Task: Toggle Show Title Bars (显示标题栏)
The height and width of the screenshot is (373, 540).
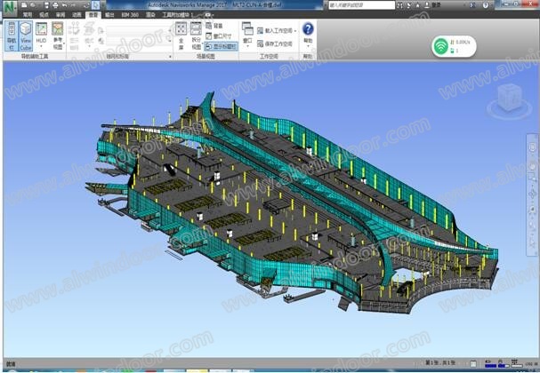Action: point(222,46)
